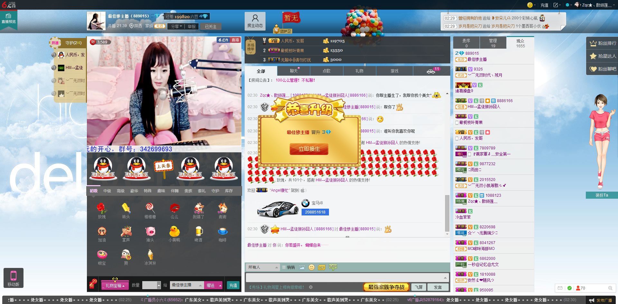Open the mail envelope icon at bottom right
This screenshot has height=304, width=618.
(x=560, y=288)
